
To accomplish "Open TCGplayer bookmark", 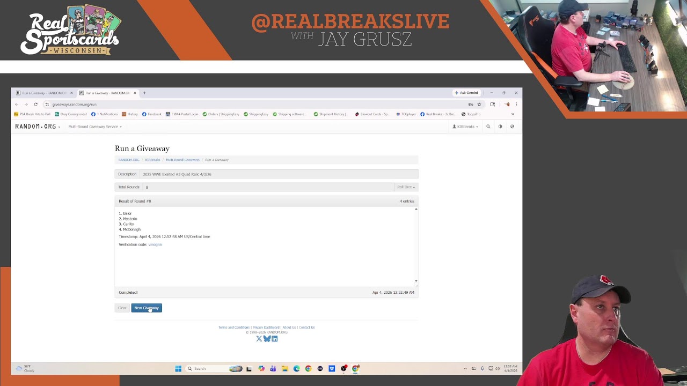I will tap(406, 114).
